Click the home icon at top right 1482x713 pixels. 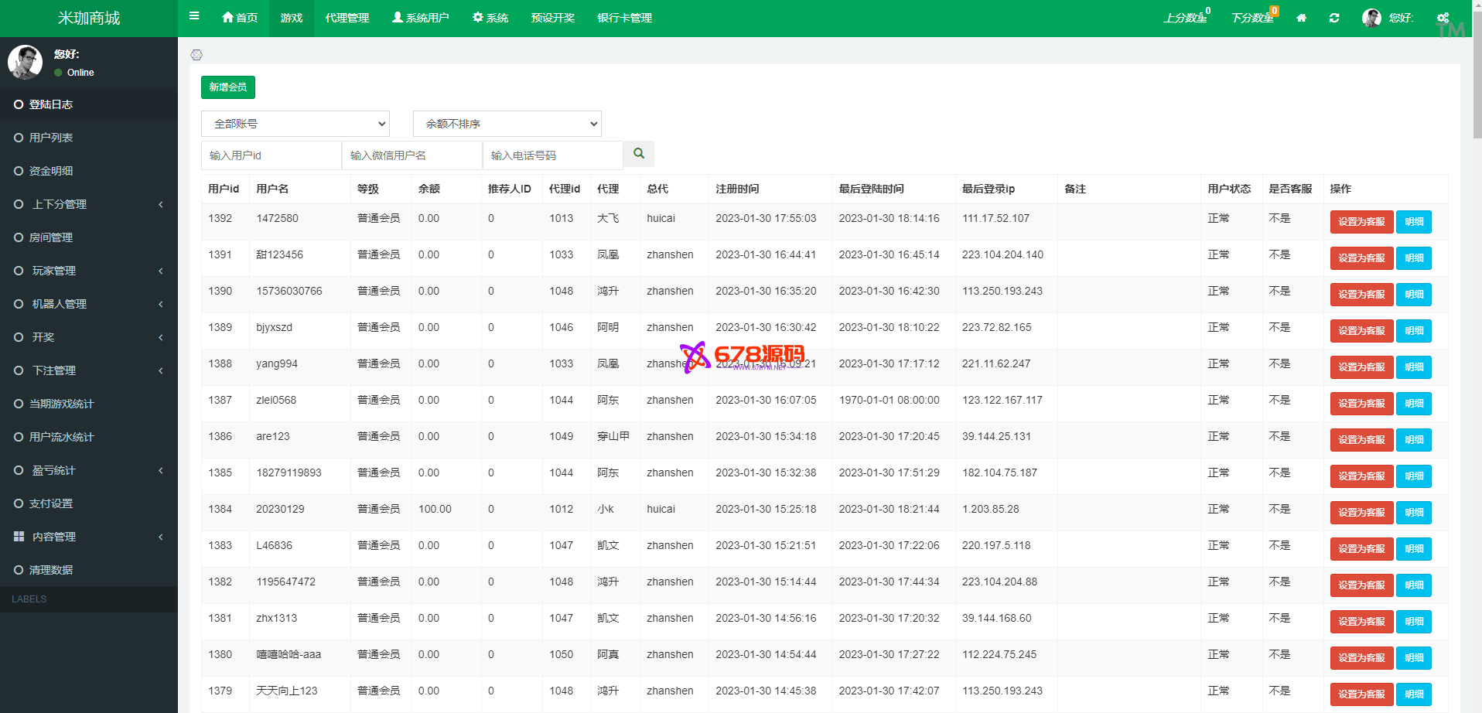point(1302,18)
